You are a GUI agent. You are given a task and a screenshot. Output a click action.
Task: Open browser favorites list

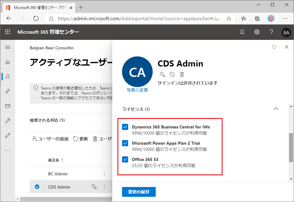(243, 18)
